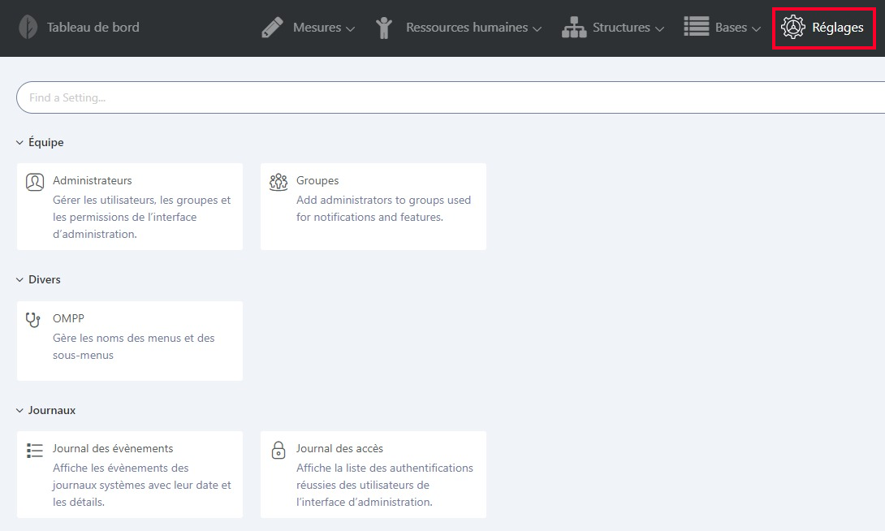This screenshot has height=531, width=885.
Task: Click the leaf logo icon in header
Action: (x=28, y=27)
